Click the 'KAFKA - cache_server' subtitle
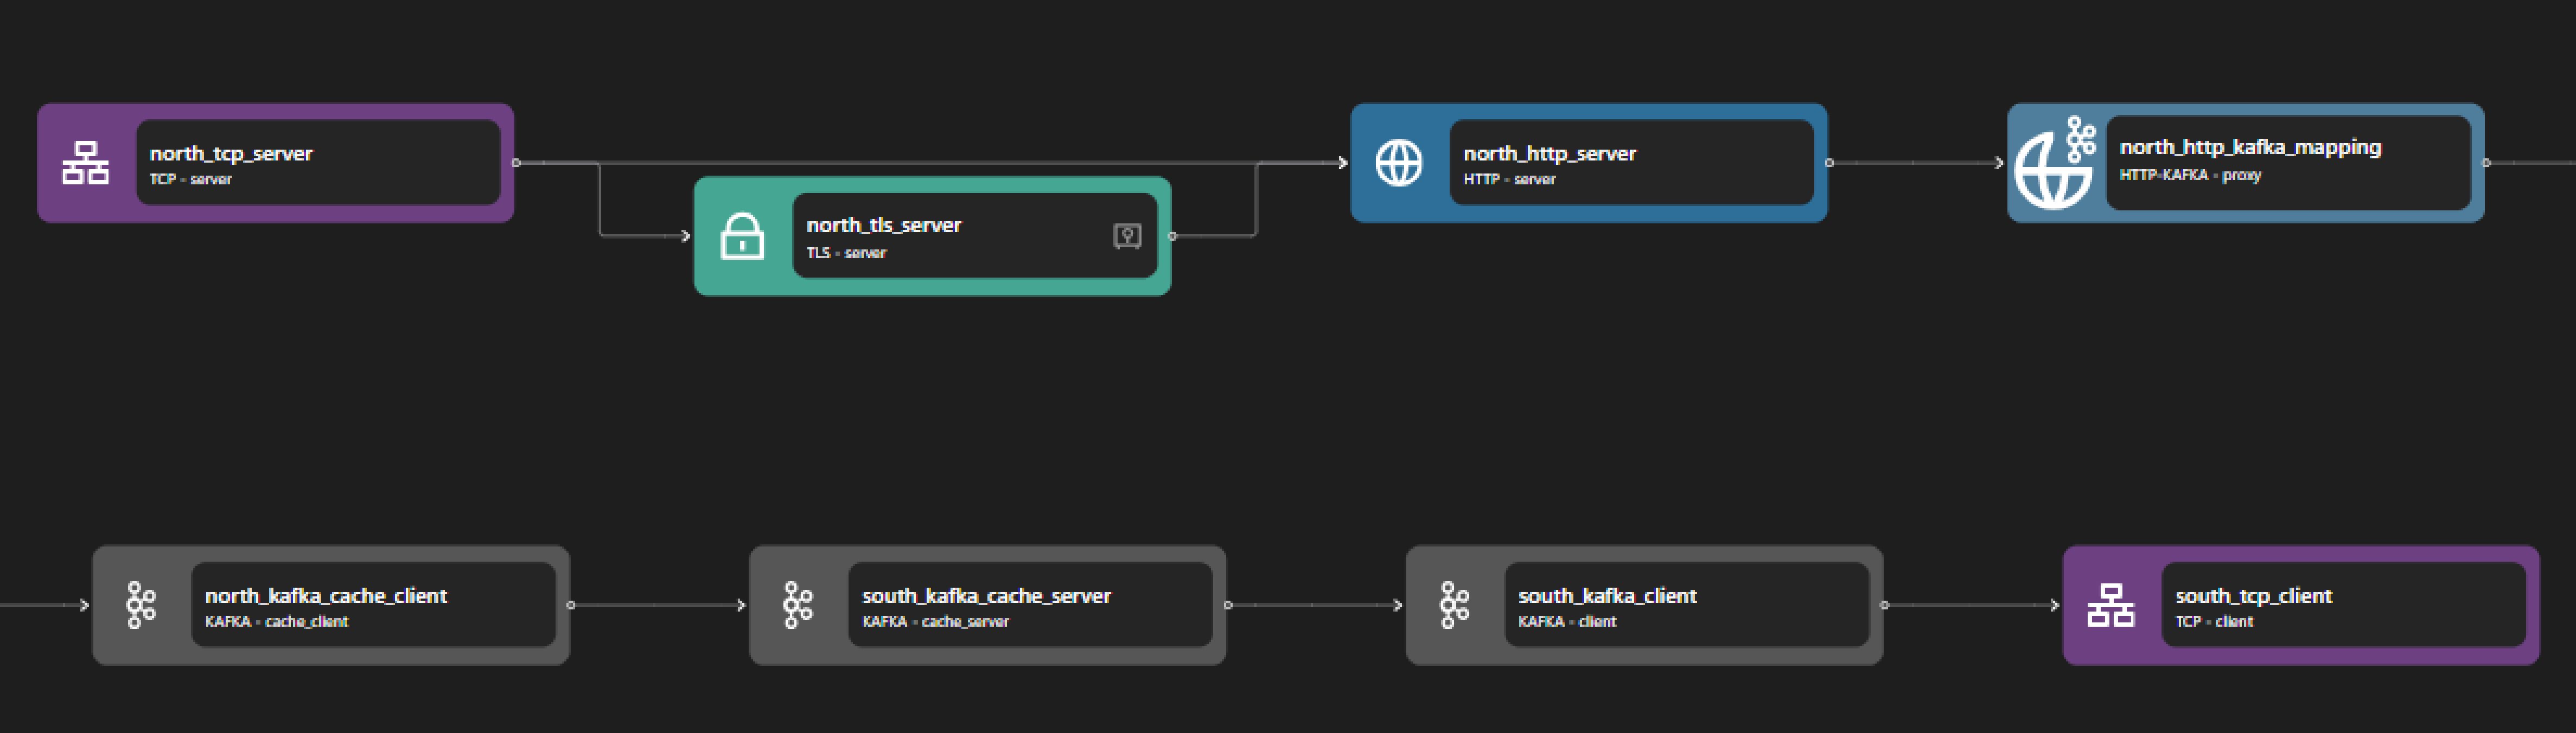This screenshot has width=2576, height=733. (x=935, y=622)
